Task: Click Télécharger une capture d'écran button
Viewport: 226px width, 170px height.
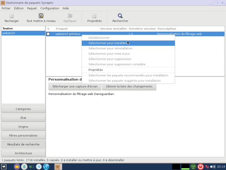Action: click(75, 86)
